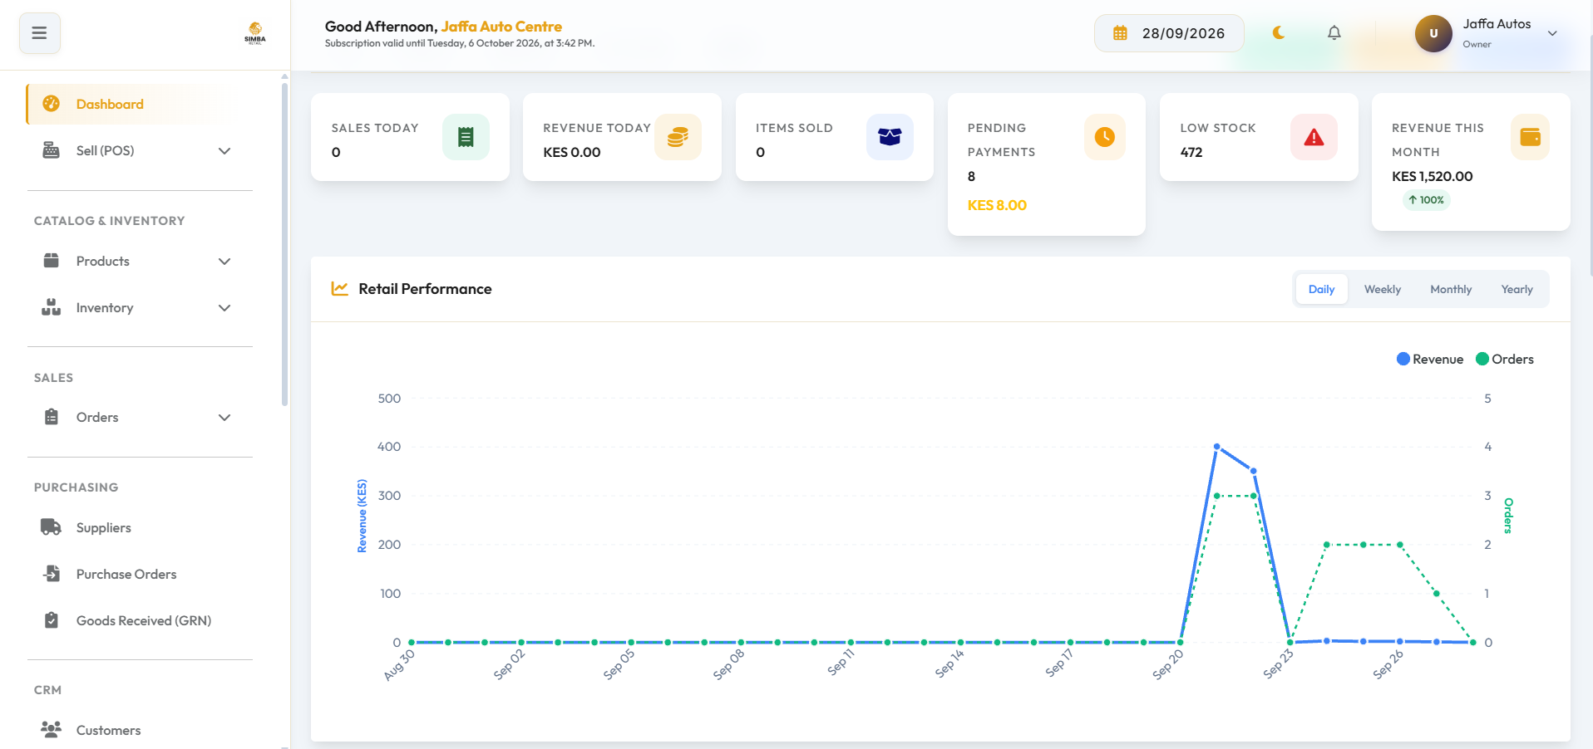Click the 28/09/2026 date picker
Viewport: 1593px width, 749px height.
1169,33
